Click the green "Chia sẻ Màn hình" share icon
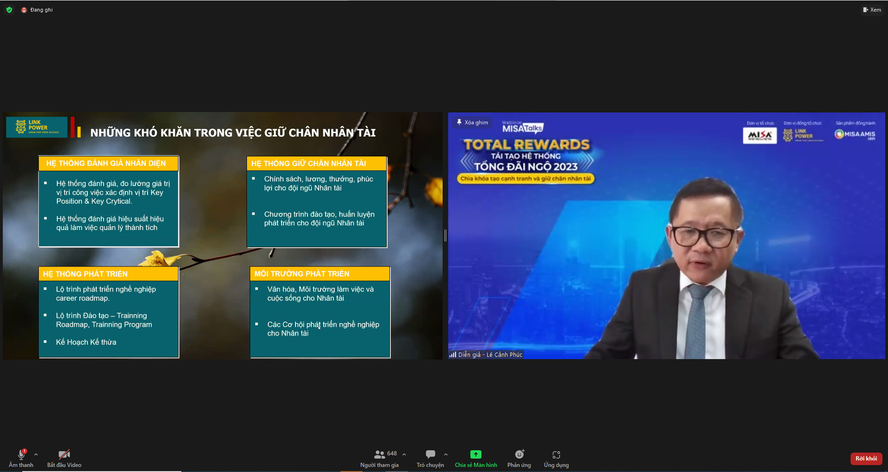Viewport: 888px width, 472px height. click(x=476, y=454)
